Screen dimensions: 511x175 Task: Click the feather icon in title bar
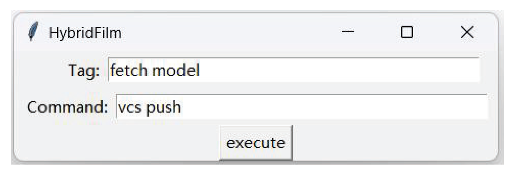click(x=33, y=32)
